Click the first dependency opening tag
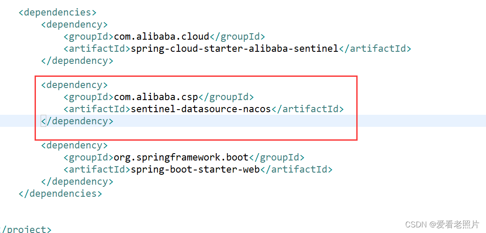486x233 pixels. tap(74, 25)
